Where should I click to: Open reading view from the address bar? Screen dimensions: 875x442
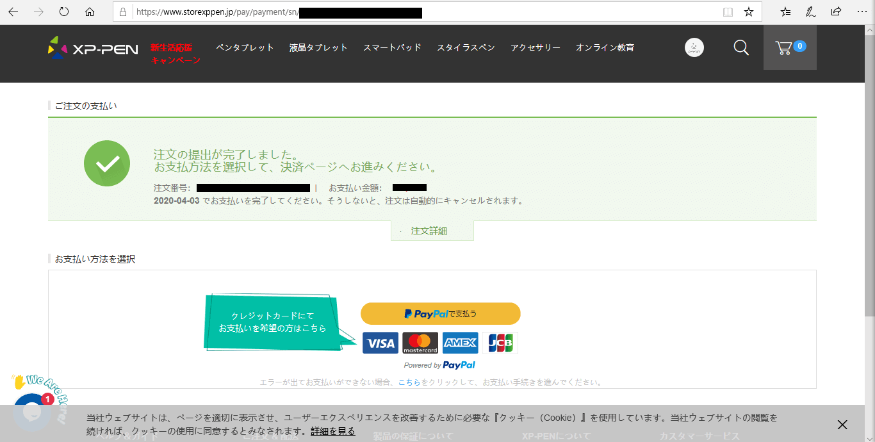(728, 12)
